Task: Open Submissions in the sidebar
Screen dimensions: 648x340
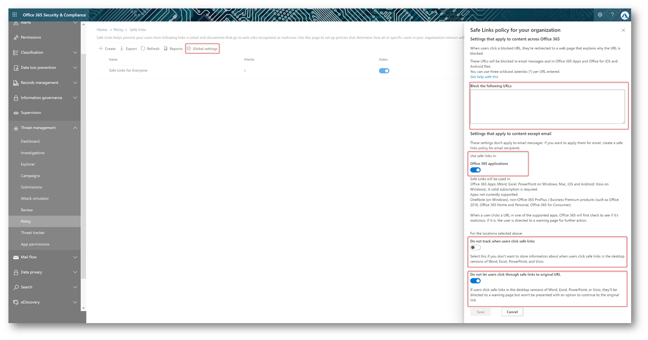Action: [x=31, y=188]
